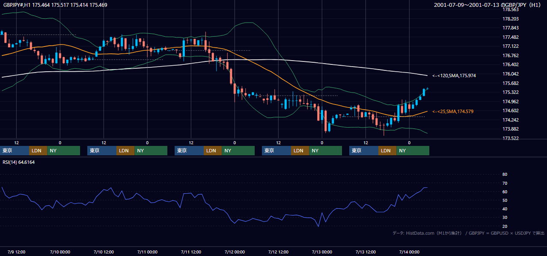
Task: Click price axis label 174.242
Action: click(511, 120)
